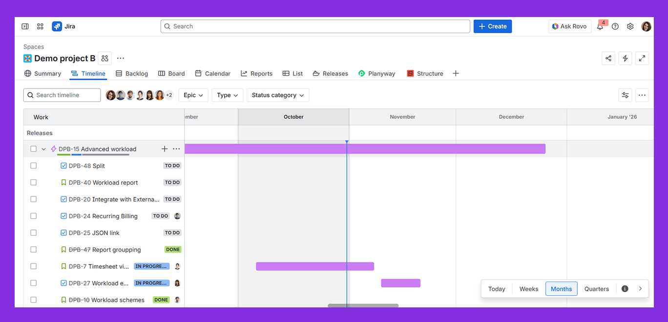
Task: Select the automation lightning bolt icon
Action: pos(626,57)
